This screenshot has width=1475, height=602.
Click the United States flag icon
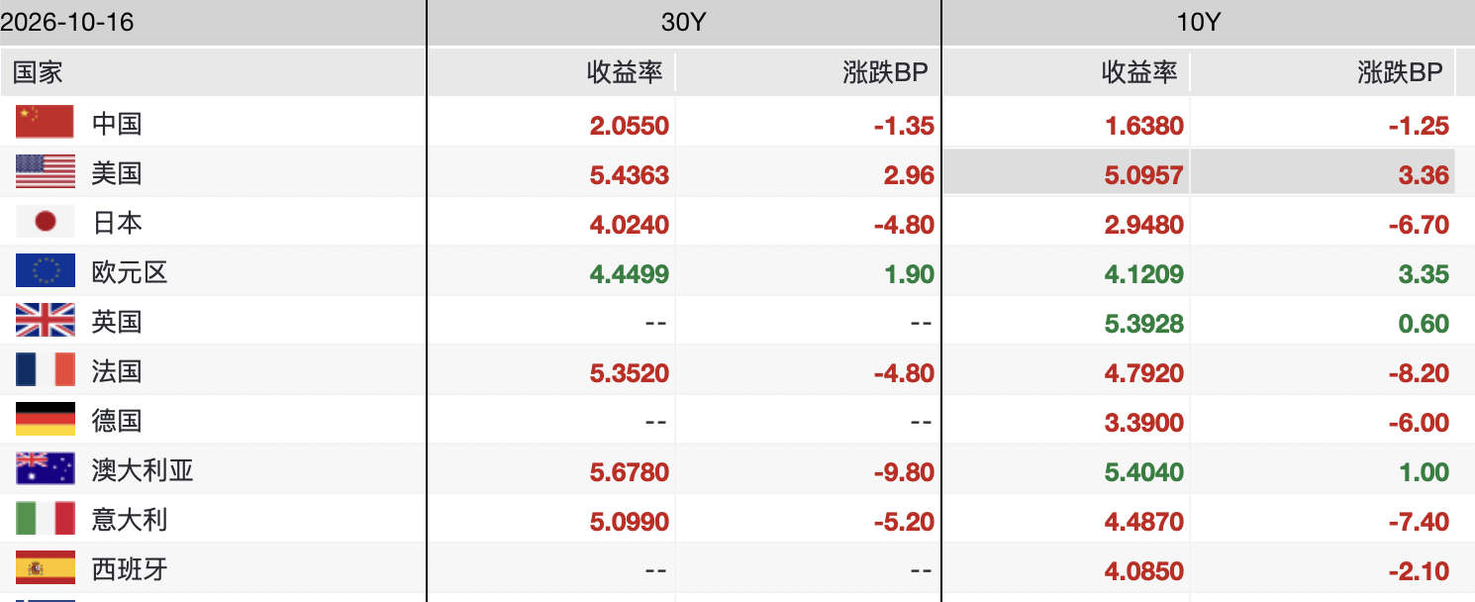point(46,171)
